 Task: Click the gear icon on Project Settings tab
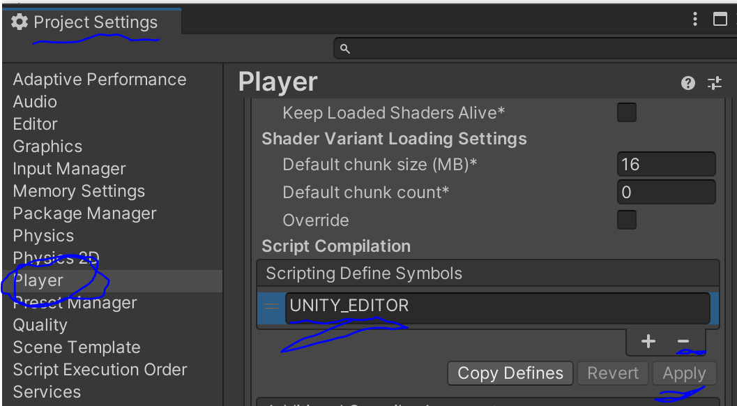pyautogui.click(x=19, y=22)
